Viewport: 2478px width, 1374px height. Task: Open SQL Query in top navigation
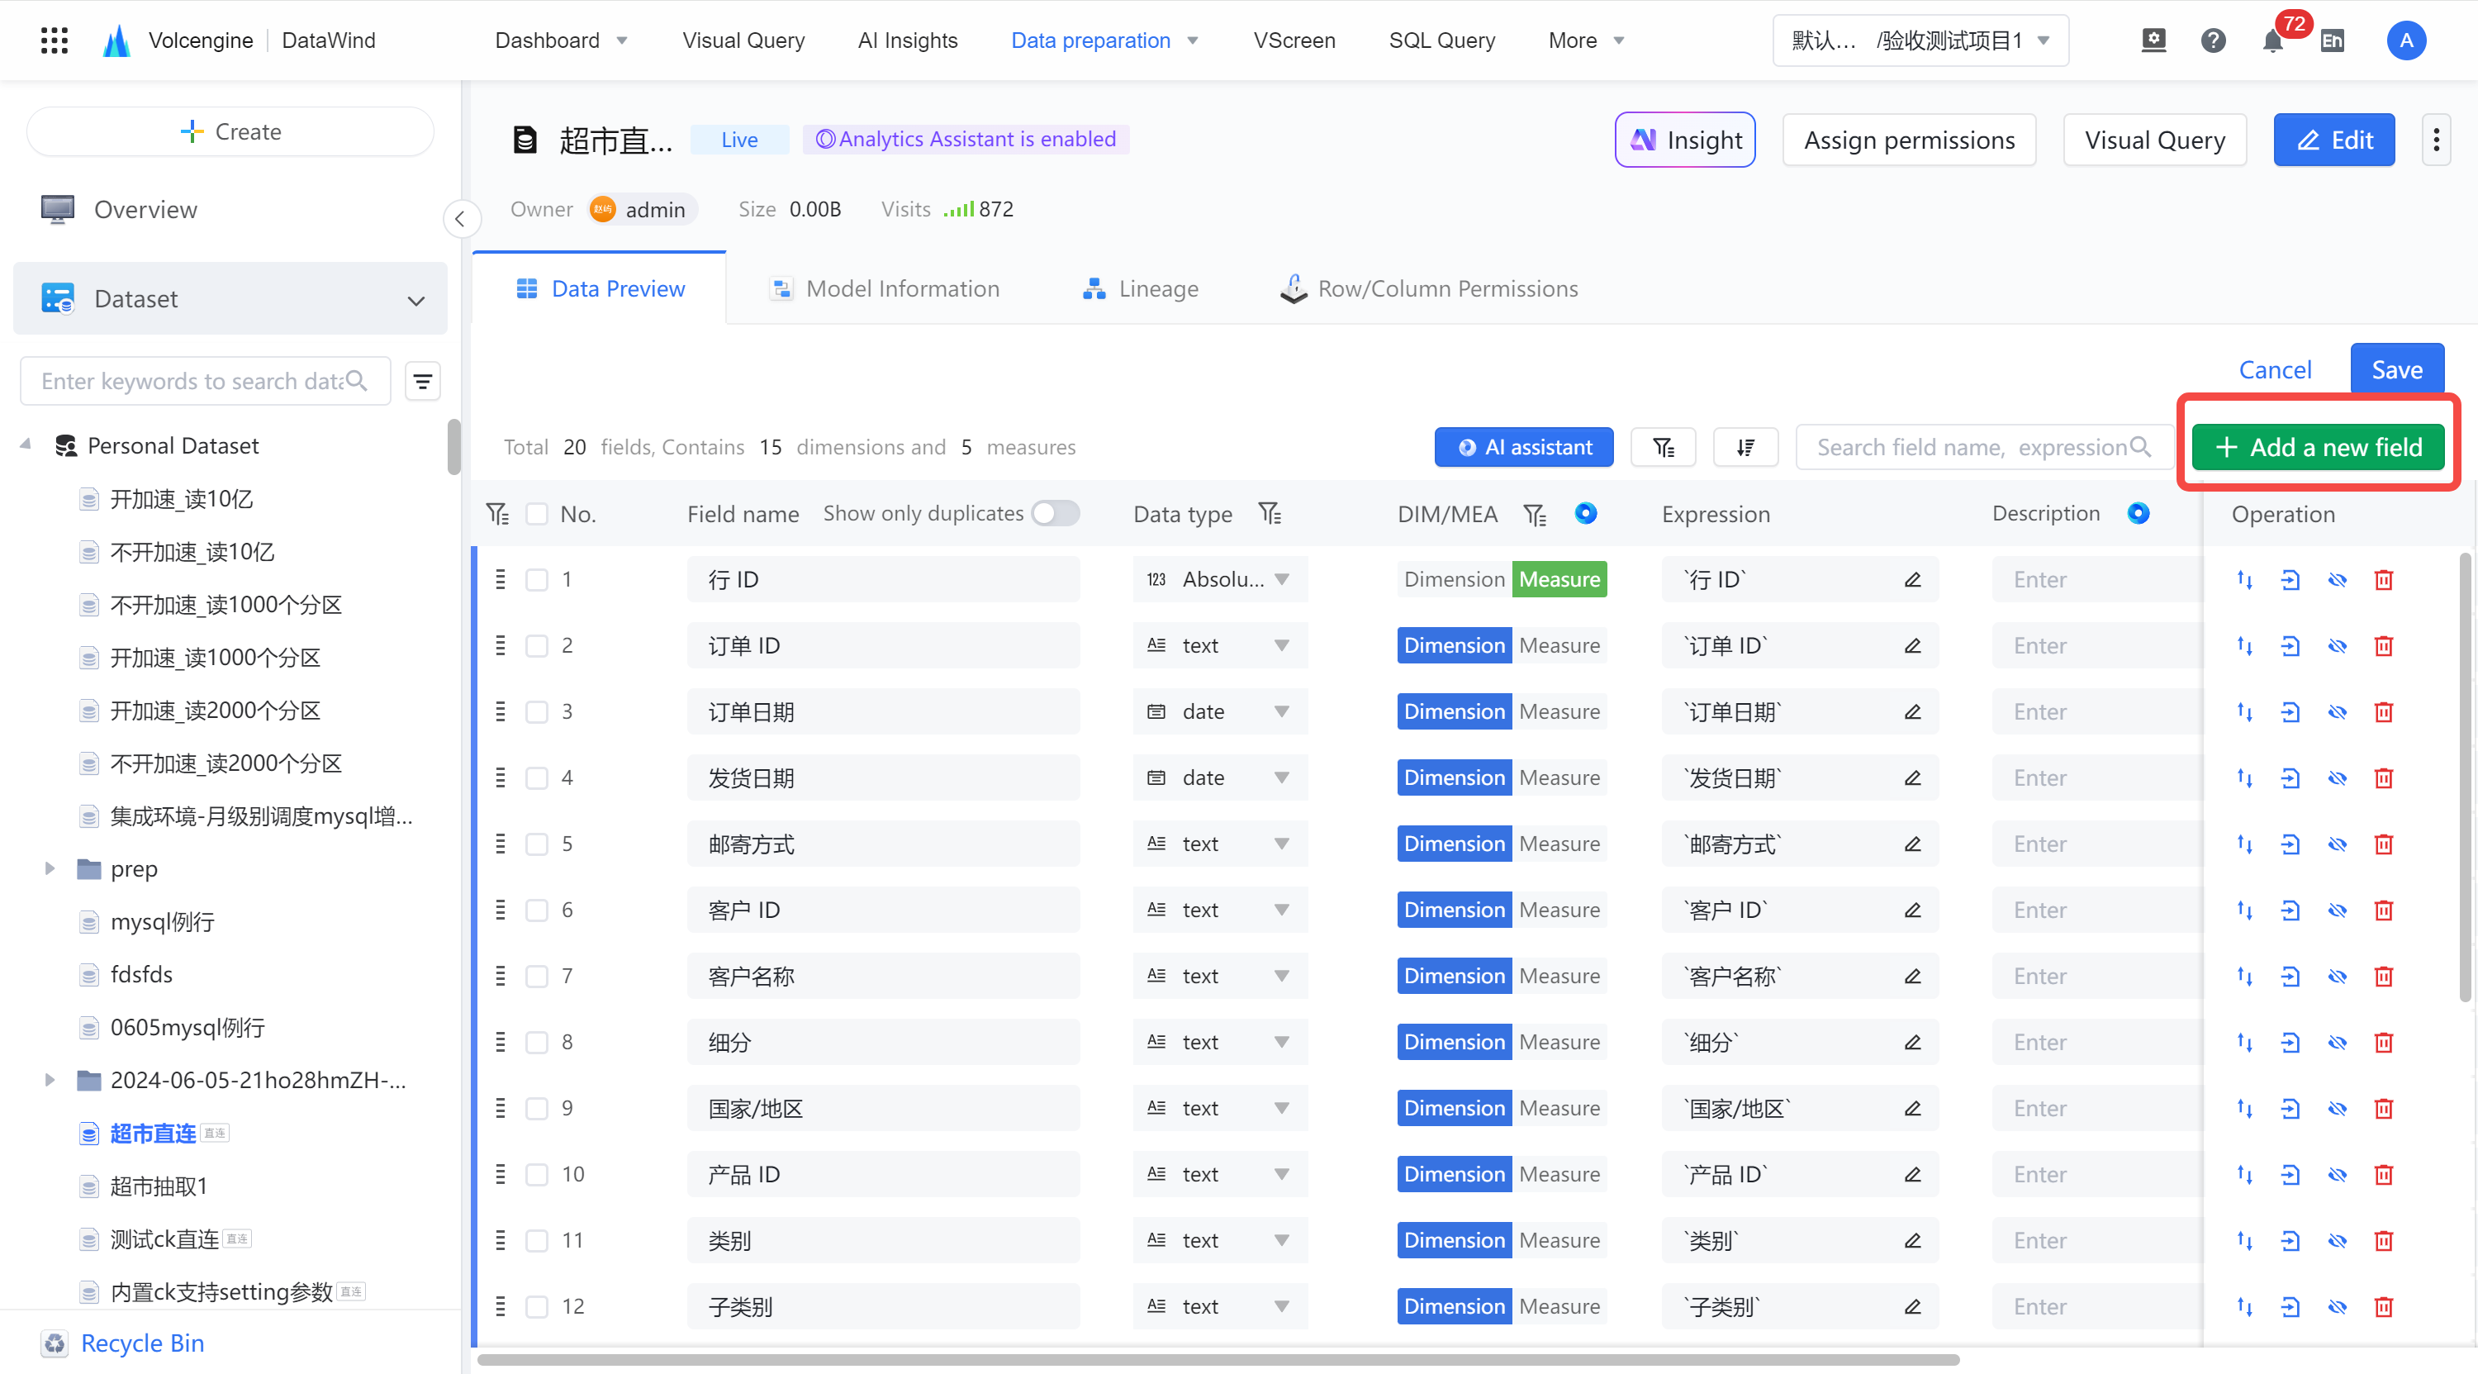(x=1441, y=40)
